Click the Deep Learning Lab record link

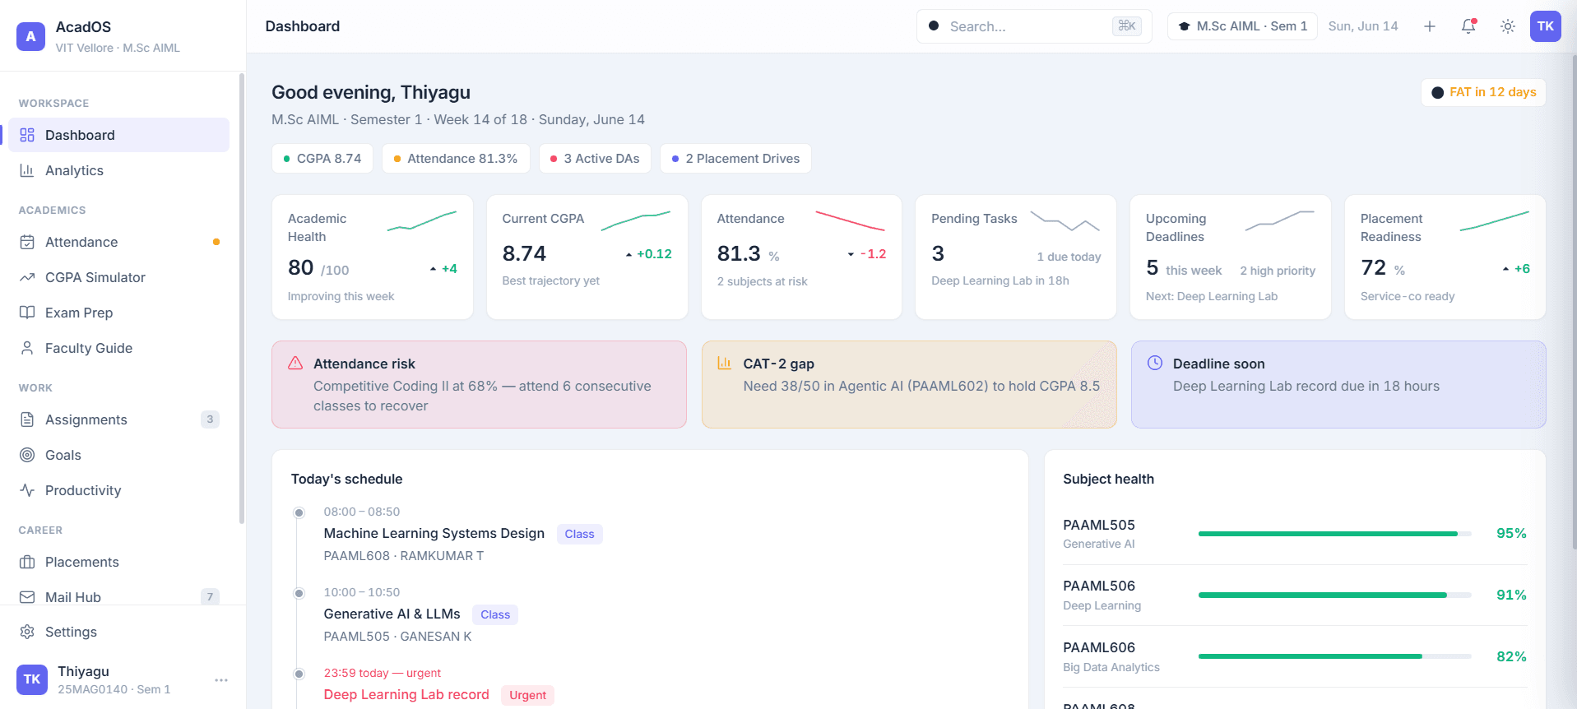406,694
